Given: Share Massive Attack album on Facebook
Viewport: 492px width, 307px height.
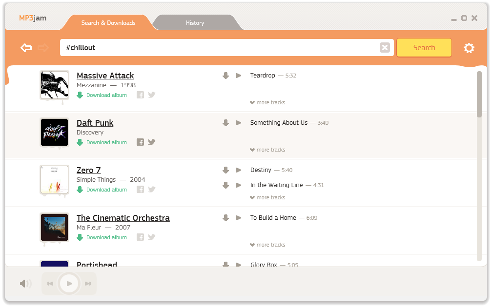Looking at the screenshot, I should pyautogui.click(x=140, y=95).
